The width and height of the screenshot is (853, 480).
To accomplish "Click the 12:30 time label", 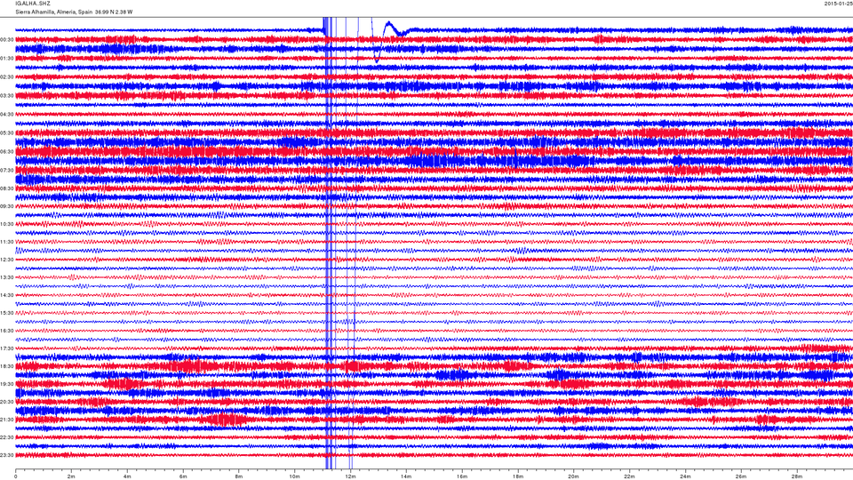I will pyautogui.click(x=7, y=260).
